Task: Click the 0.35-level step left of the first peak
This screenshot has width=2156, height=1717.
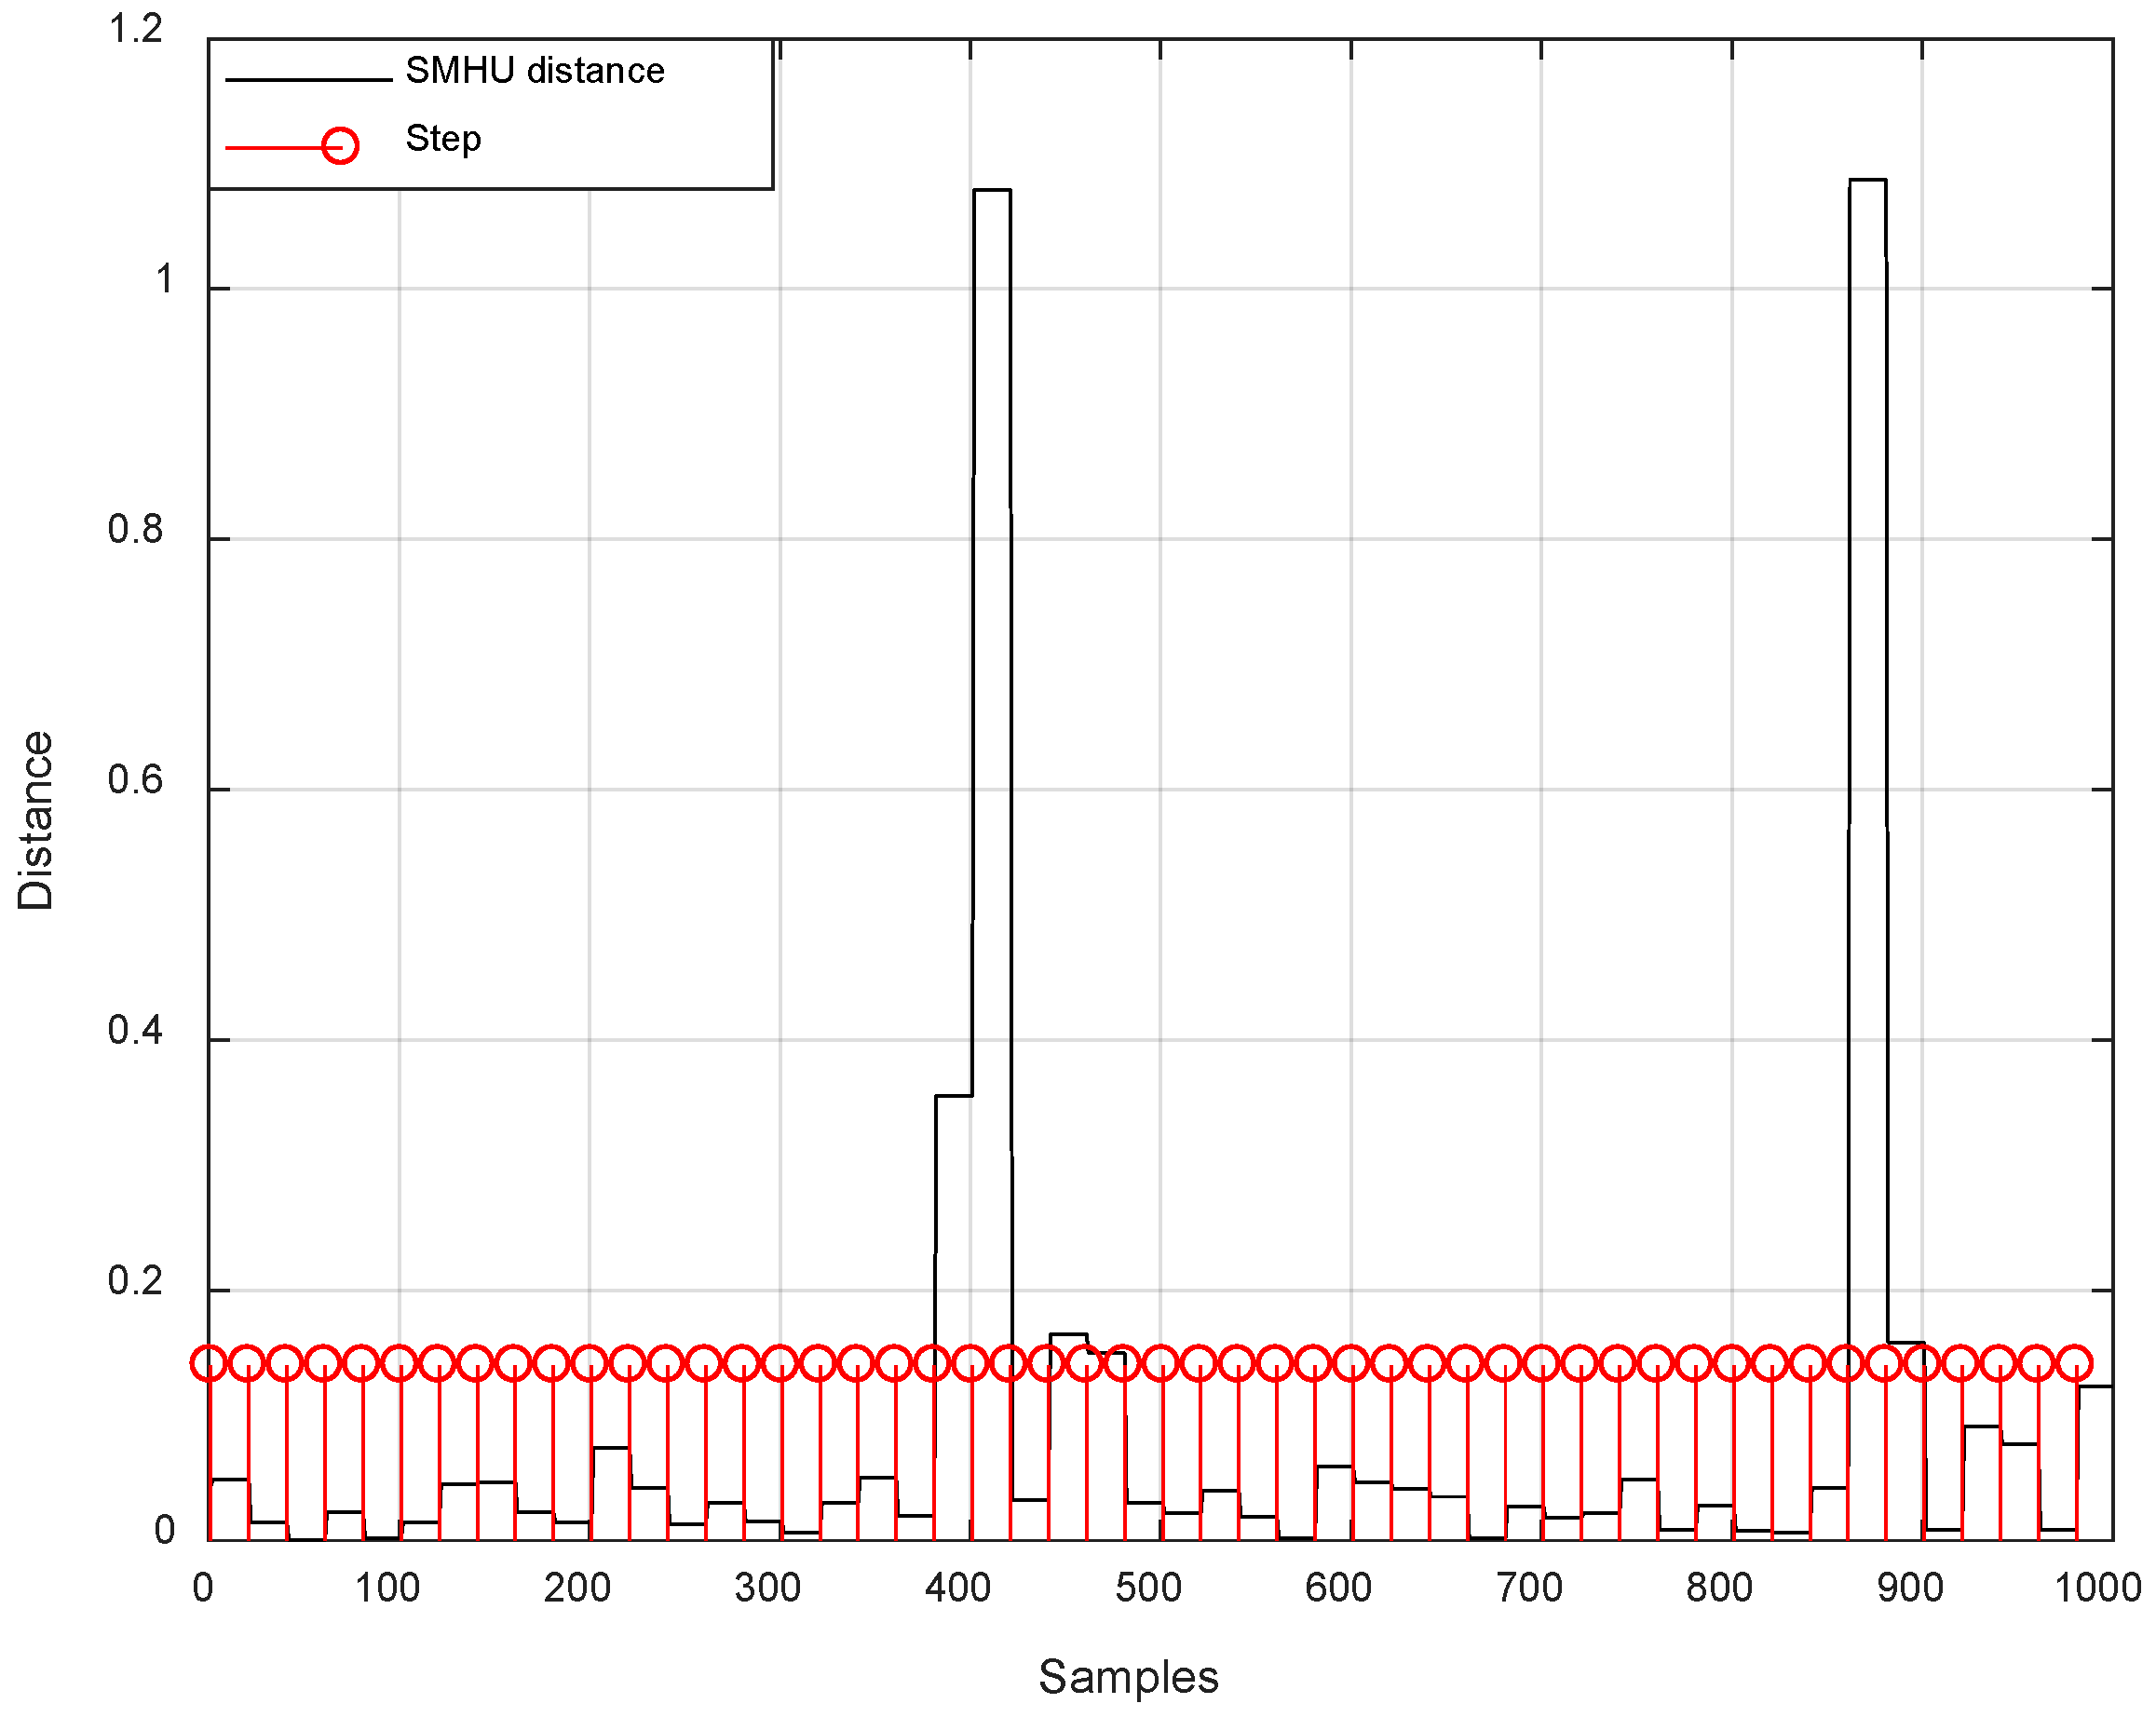Action: (954, 1096)
